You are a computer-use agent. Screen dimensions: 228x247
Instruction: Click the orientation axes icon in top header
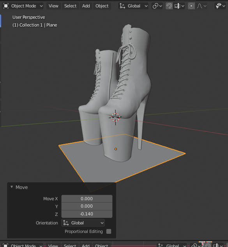click(x=122, y=6)
